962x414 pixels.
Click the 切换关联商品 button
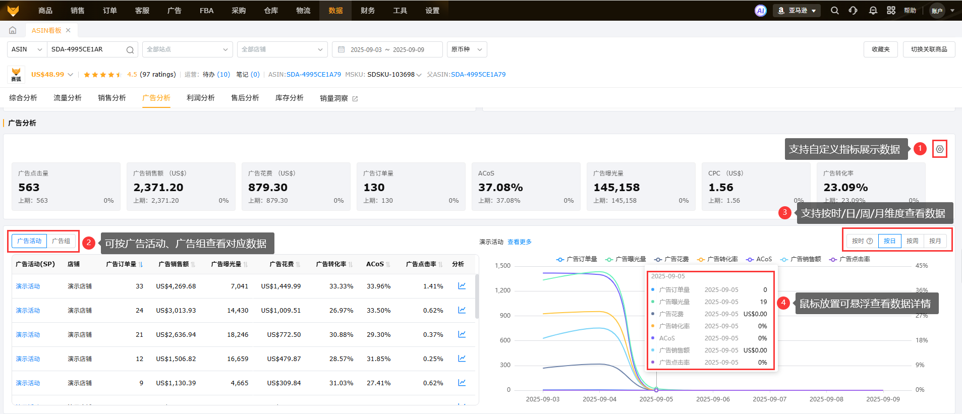coord(929,49)
